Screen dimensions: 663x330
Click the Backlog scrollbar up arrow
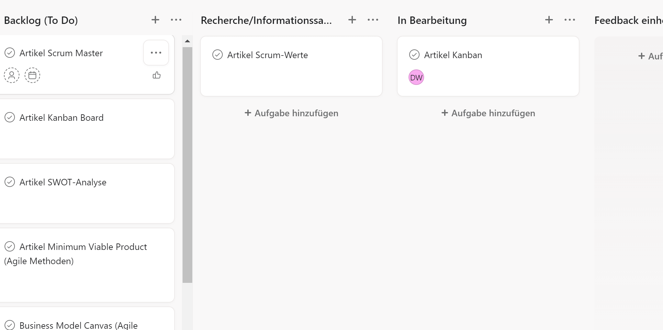pos(187,41)
